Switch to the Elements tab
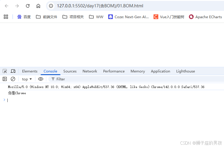This screenshot has width=224, height=147. tap(30, 71)
